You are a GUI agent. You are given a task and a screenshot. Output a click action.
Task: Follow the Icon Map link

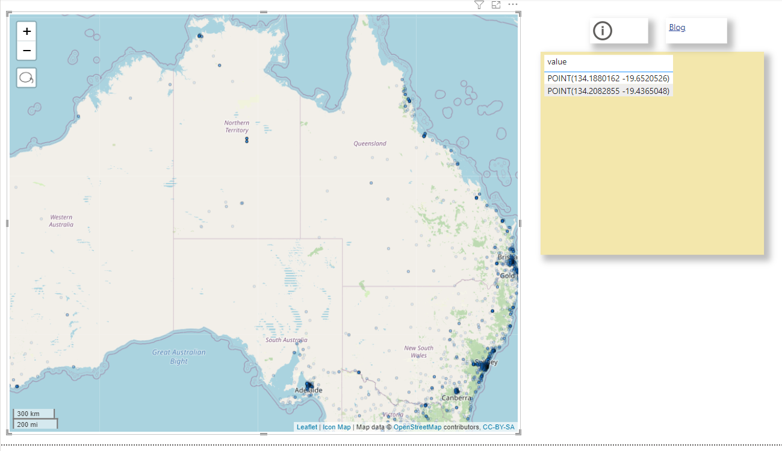pos(337,427)
